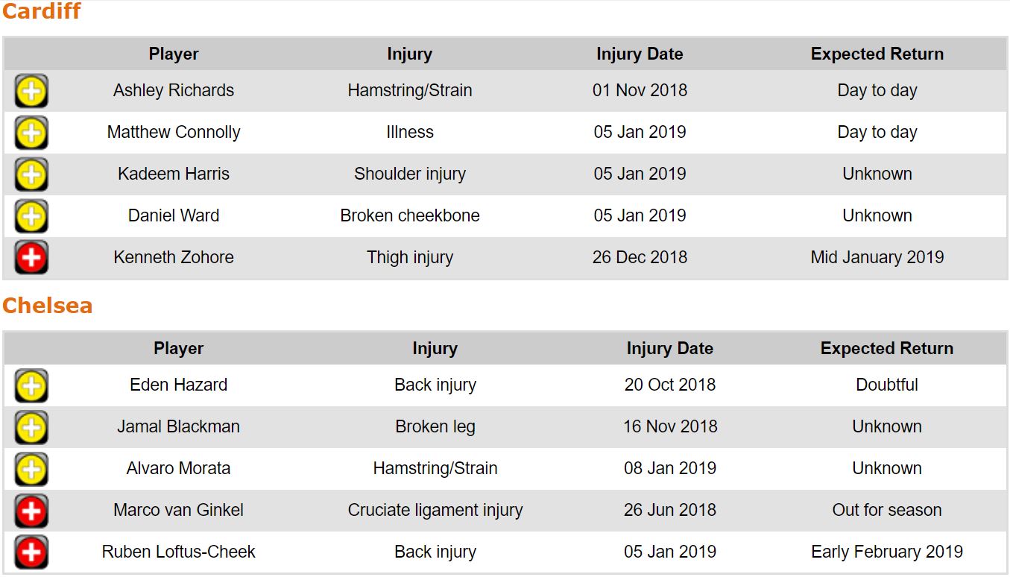Viewport: 1010px width, 577px height.
Task: Open the Cardiff team heading
Action: point(42,12)
